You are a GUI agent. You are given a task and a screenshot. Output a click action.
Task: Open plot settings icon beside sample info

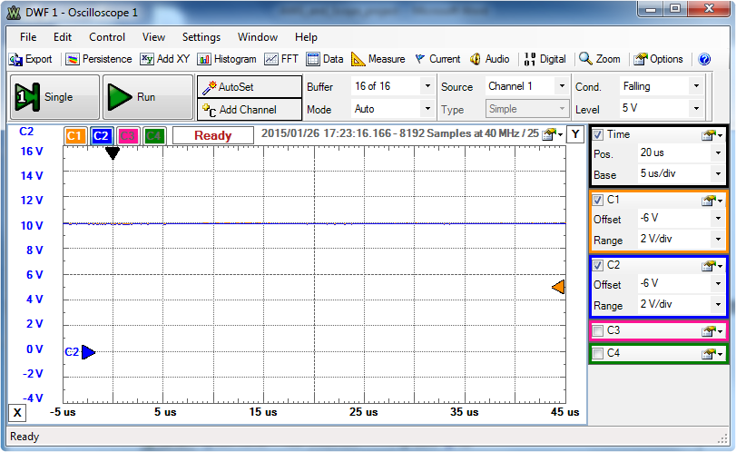click(x=552, y=134)
